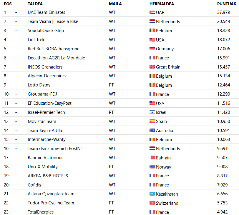The height and width of the screenshot is (215, 239).
Task: Open the Lotto Dstny team entry
Action: tap(39, 85)
